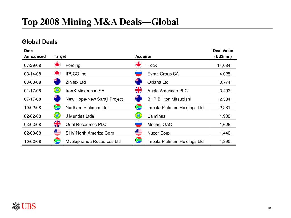Select the acquiror BHP Billiton Mitsubishi
This screenshot has height=218, width=291.
coord(169,99)
